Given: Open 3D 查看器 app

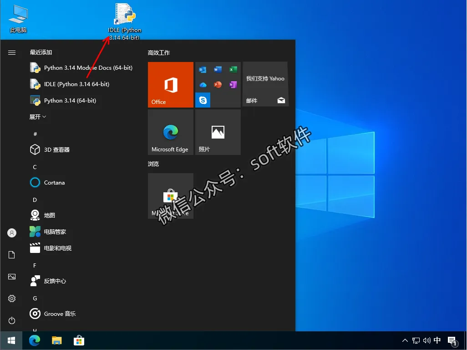Looking at the screenshot, I should coord(50,149).
